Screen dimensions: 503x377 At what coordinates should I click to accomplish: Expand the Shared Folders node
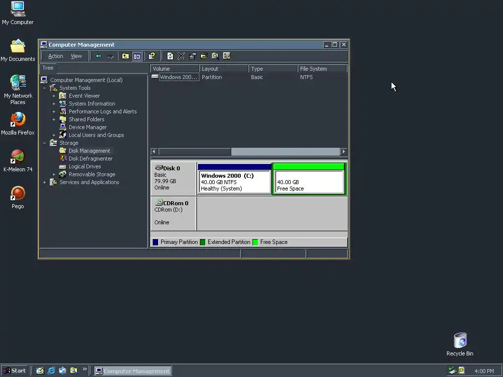click(x=54, y=119)
